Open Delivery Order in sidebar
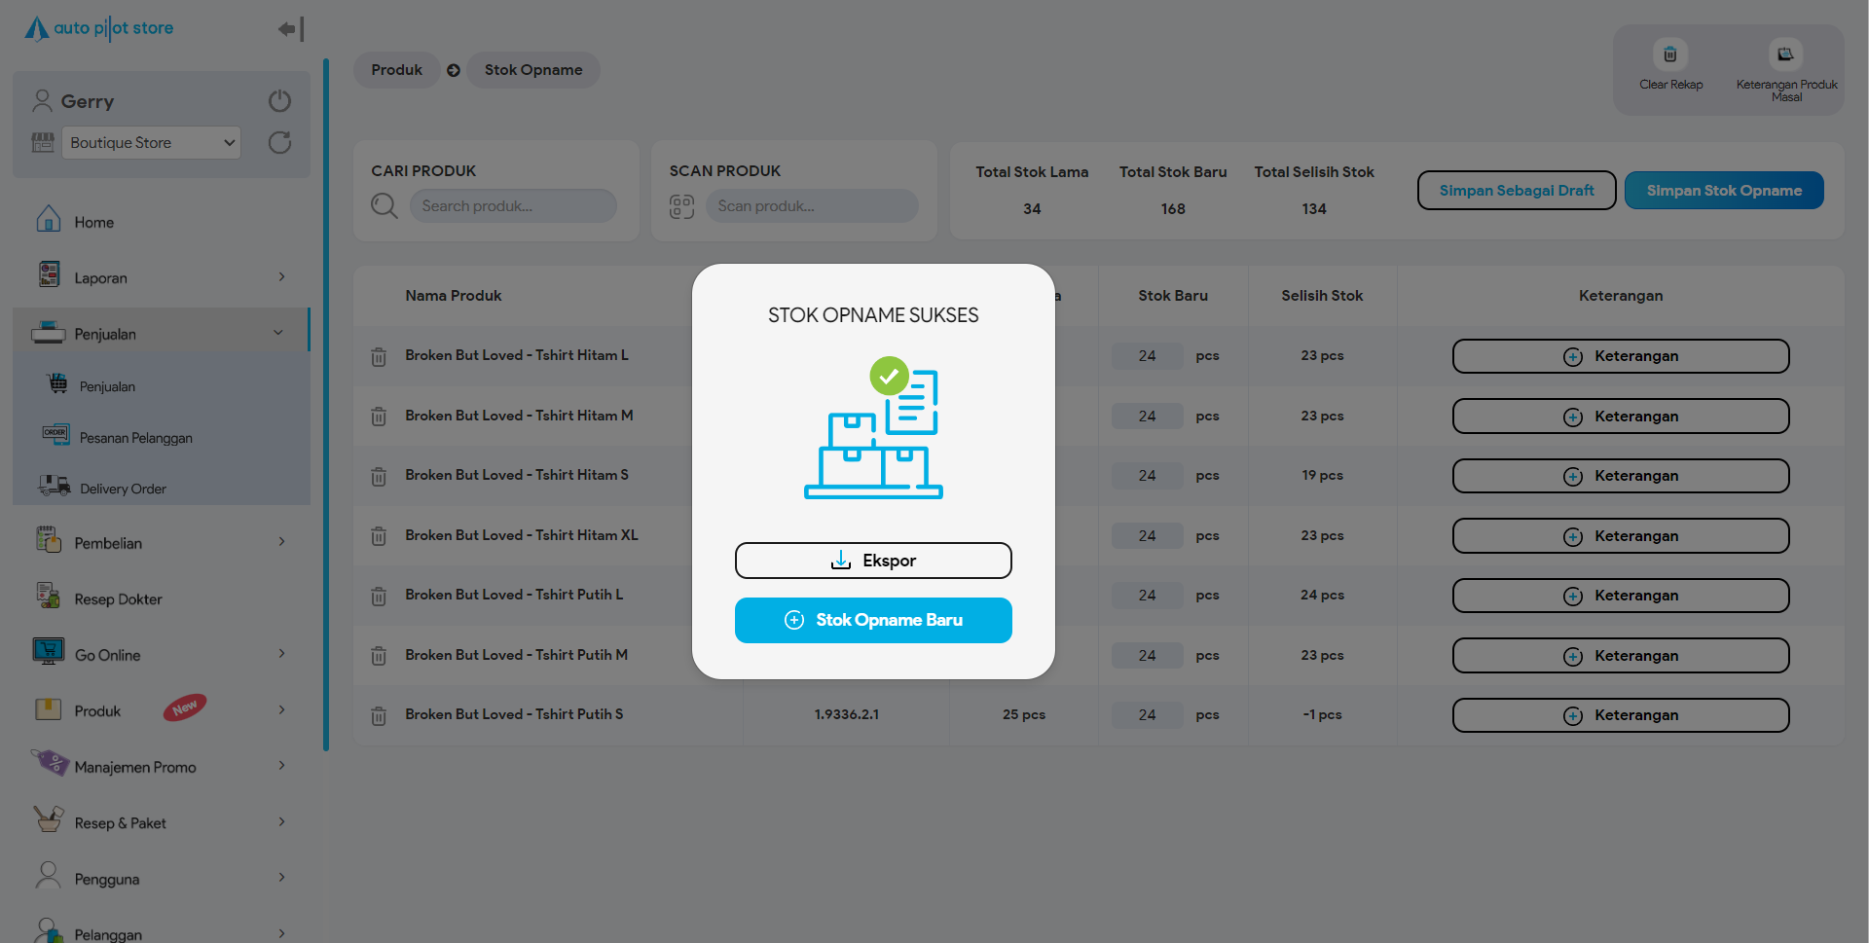 [x=123, y=489]
